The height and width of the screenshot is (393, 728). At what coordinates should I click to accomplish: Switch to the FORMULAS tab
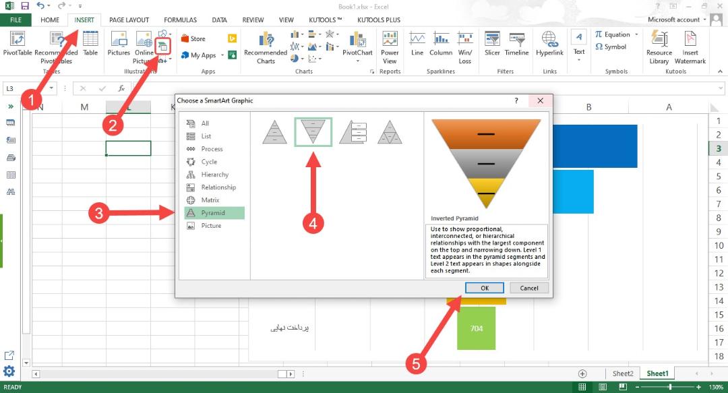(x=180, y=20)
